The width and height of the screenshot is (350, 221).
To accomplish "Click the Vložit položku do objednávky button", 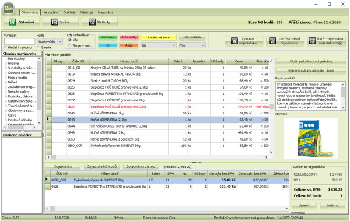I will point(311,61).
